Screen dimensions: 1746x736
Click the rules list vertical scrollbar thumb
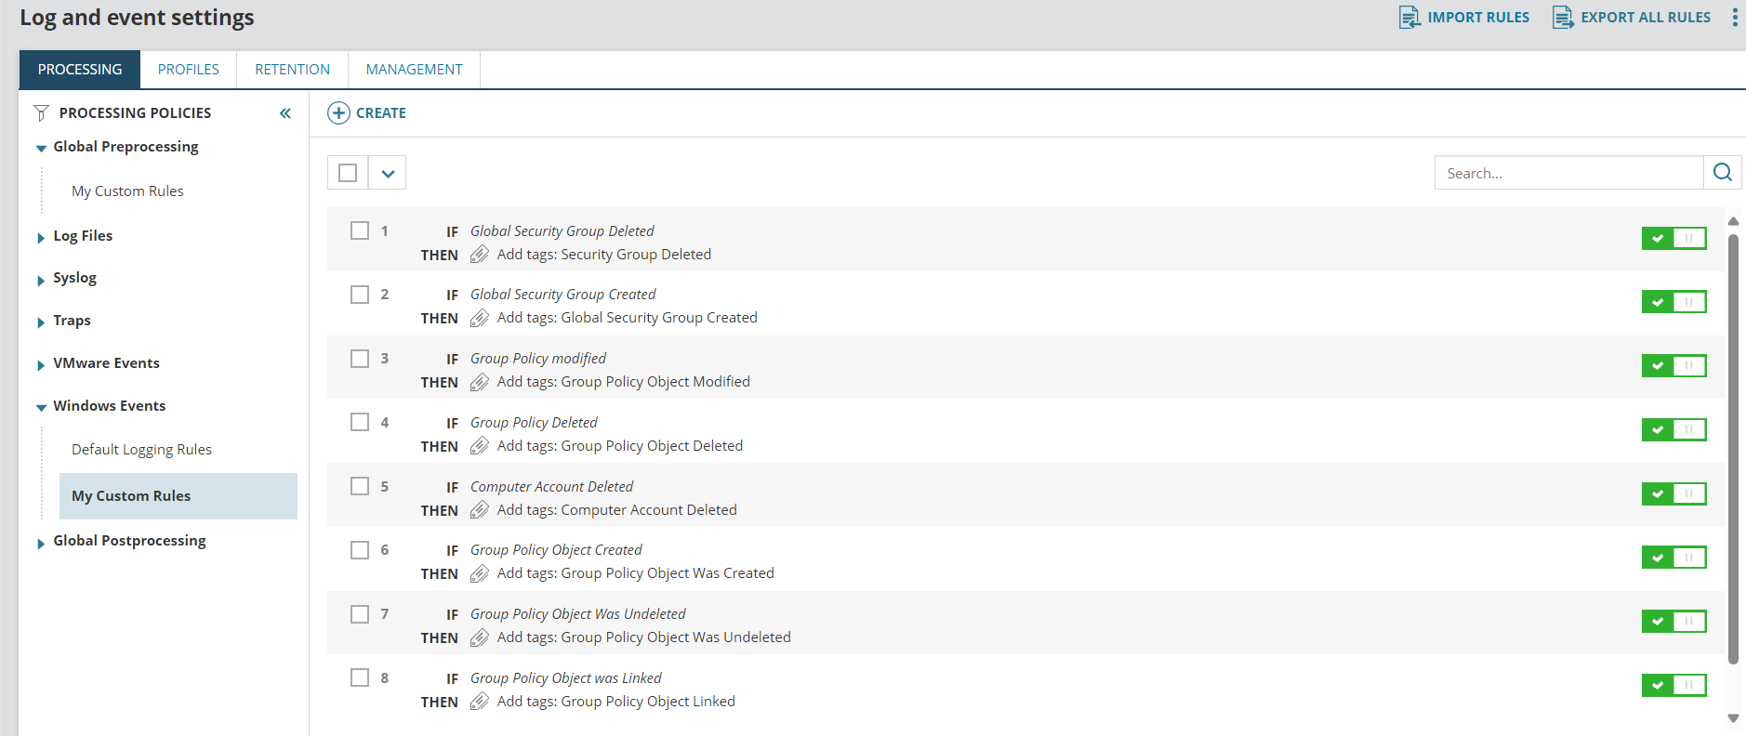pos(1733,449)
